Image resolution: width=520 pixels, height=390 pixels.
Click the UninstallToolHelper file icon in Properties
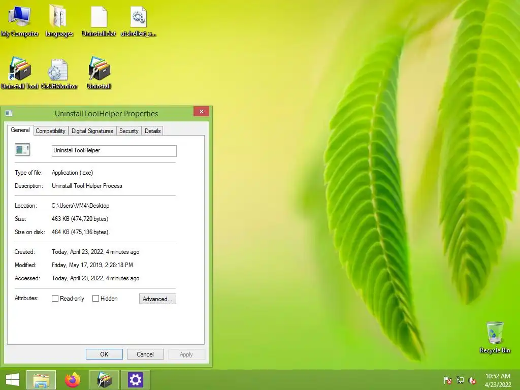coord(22,150)
